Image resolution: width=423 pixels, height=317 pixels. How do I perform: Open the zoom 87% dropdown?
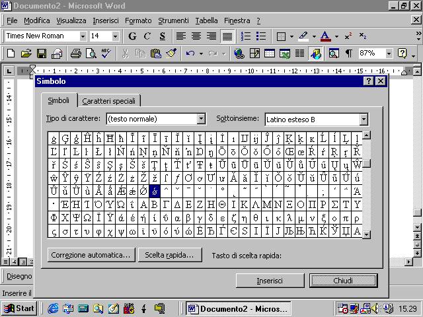coord(389,53)
